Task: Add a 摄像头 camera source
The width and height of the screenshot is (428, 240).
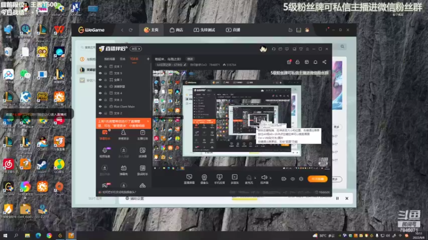Action: 204,179
